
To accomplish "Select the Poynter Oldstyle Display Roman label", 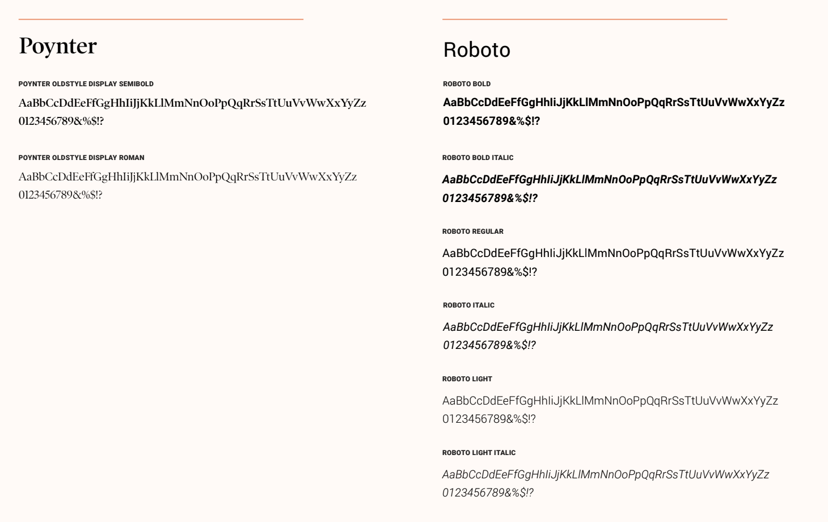I will [x=82, y=158].
